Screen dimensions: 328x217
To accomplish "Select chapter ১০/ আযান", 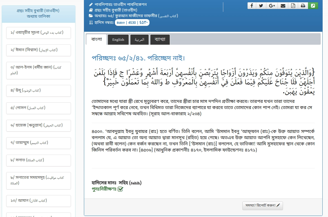I will click(38, 201).
